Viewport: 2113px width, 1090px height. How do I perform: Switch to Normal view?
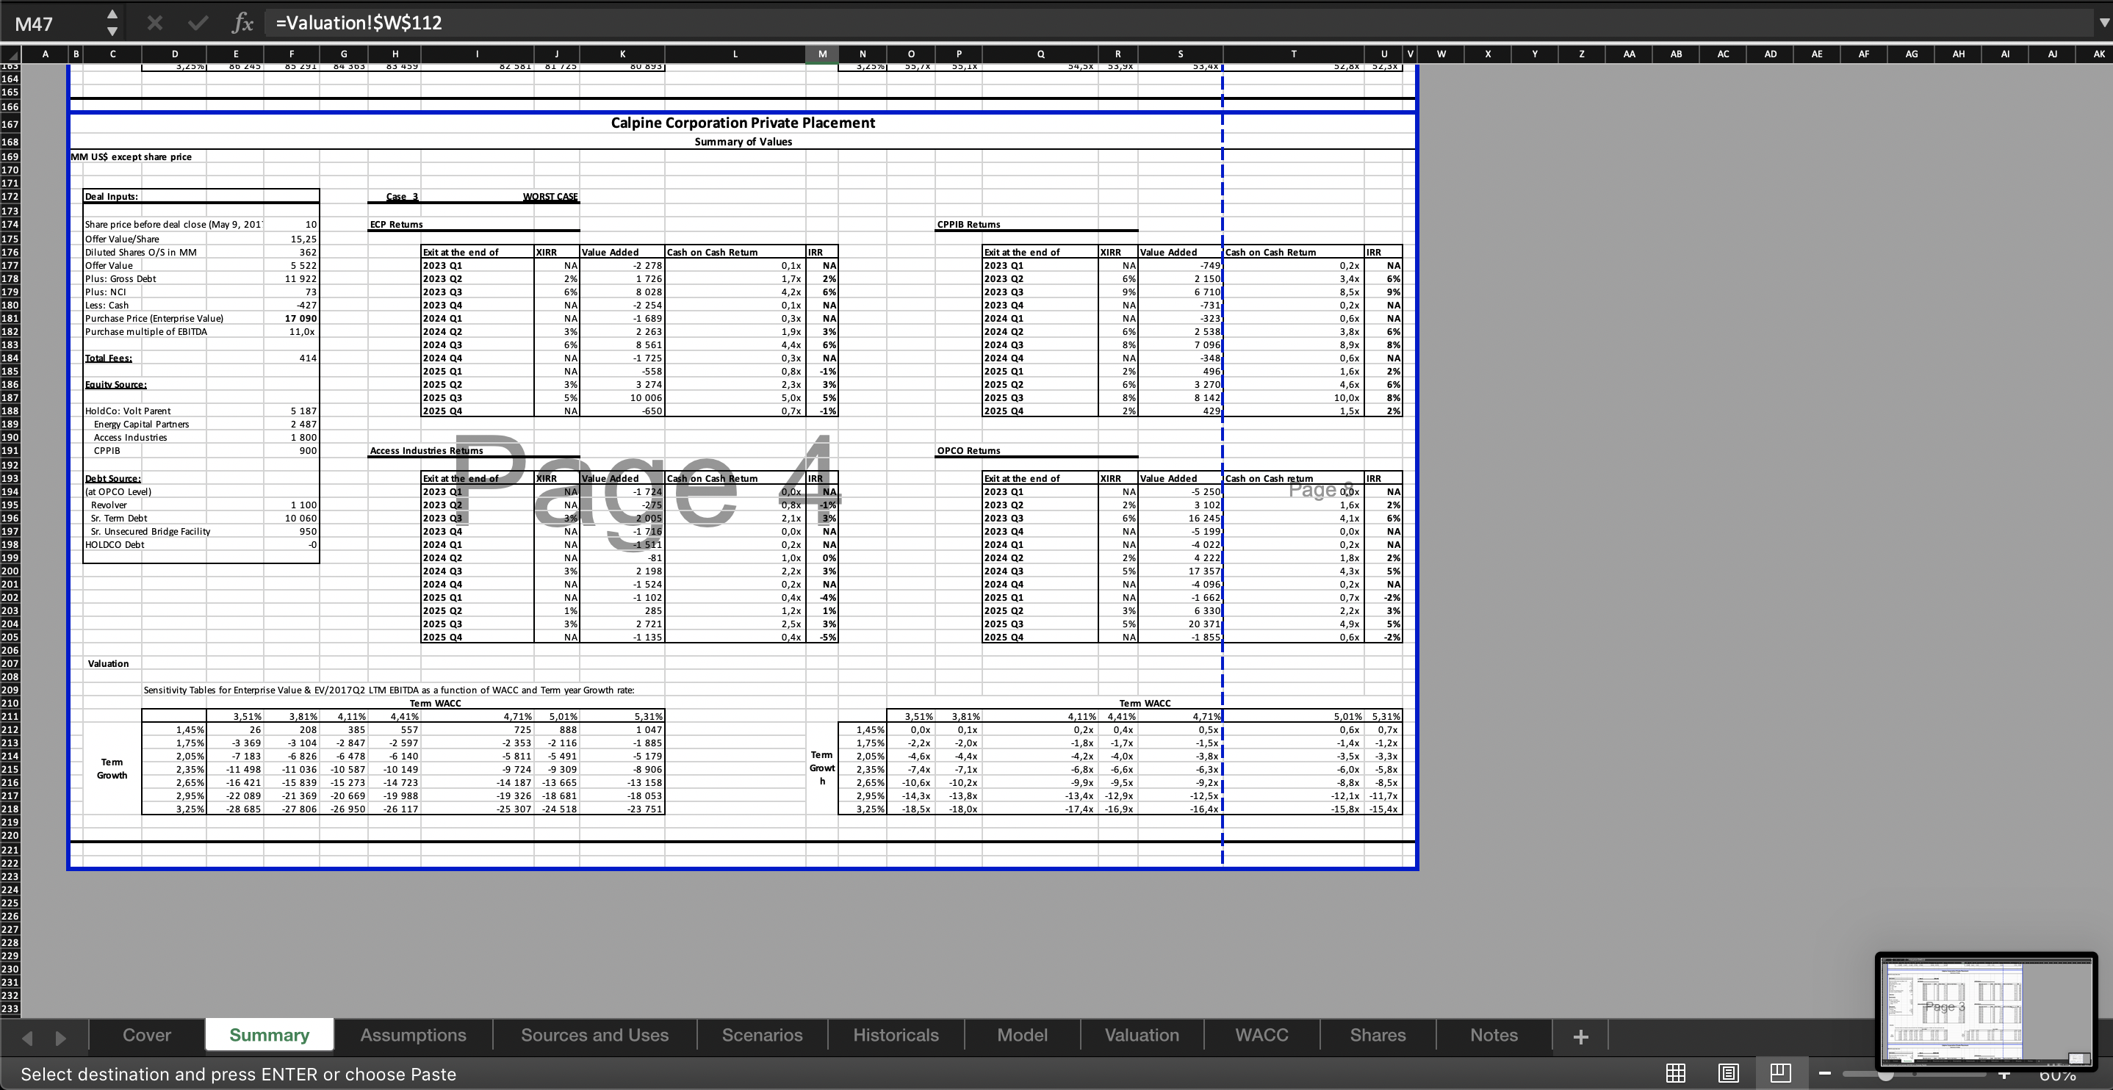[1676, 1073]
